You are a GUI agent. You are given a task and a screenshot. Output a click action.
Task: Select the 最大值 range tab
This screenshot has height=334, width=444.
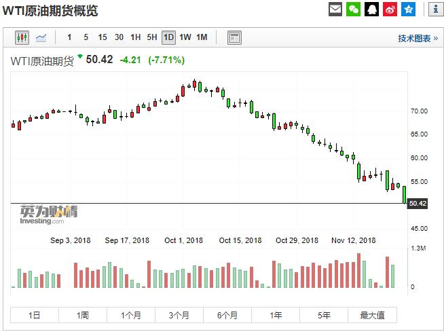[372, 315]
